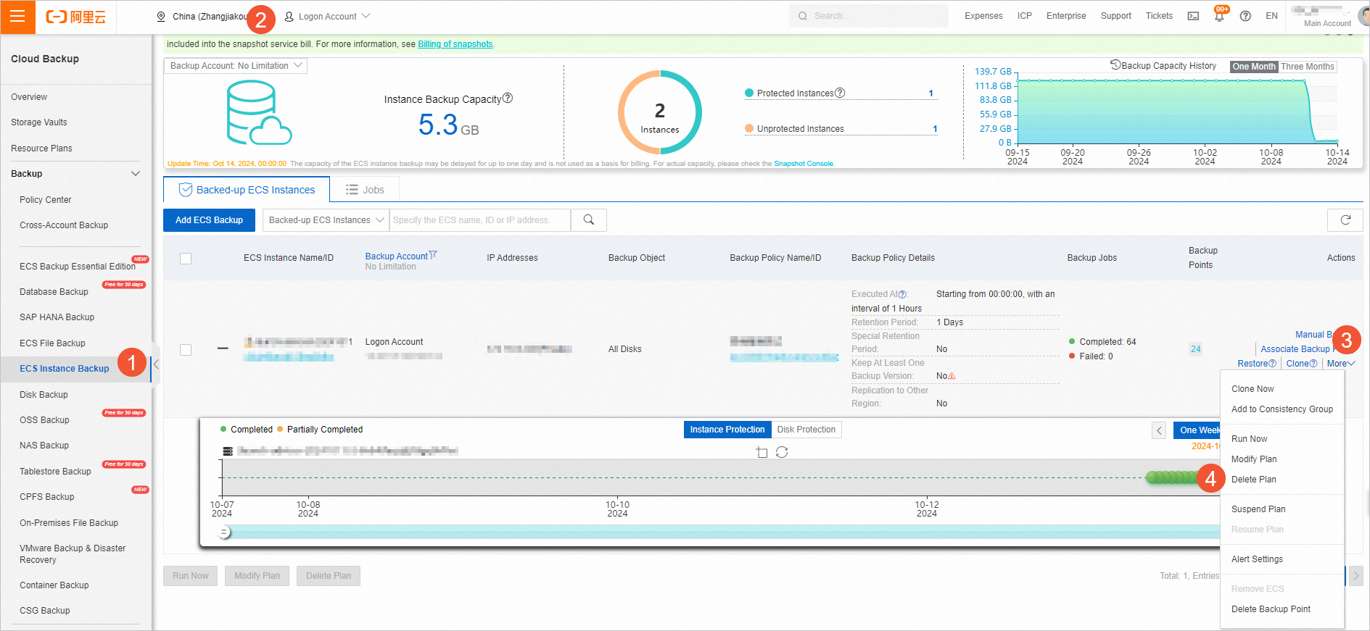Image resolution: width=1370 pixels, height=631 pixels.
Task: Go to next page arrow
Action: tap(1355, 576)
